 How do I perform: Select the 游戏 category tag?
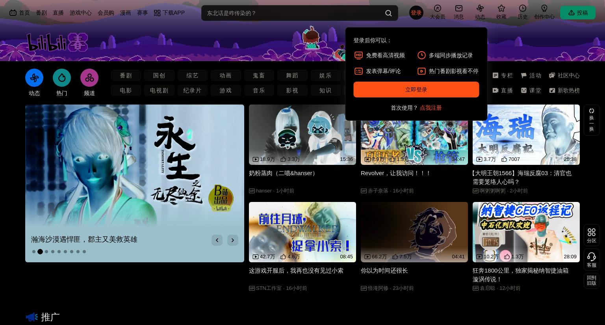pyautogui.click(x=226, y=90)
